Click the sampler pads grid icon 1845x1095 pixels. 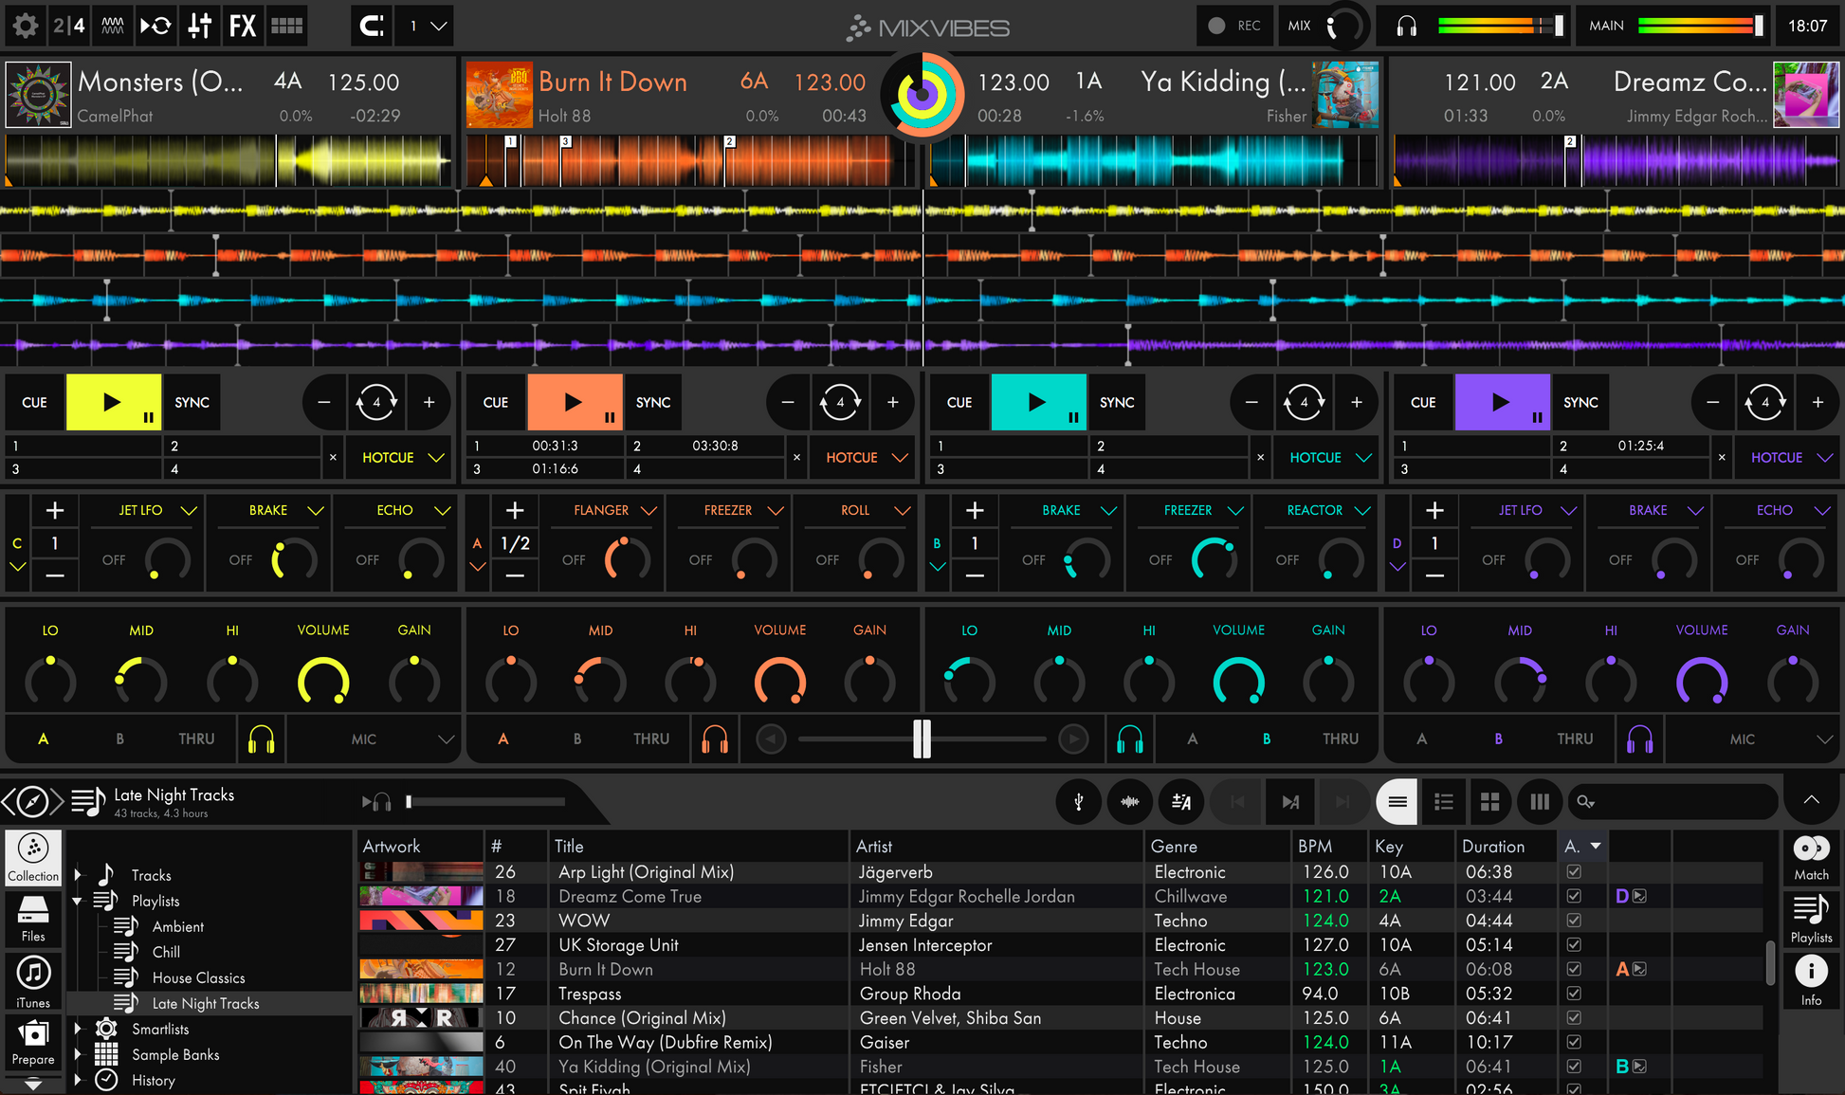(x=286, y=26)
